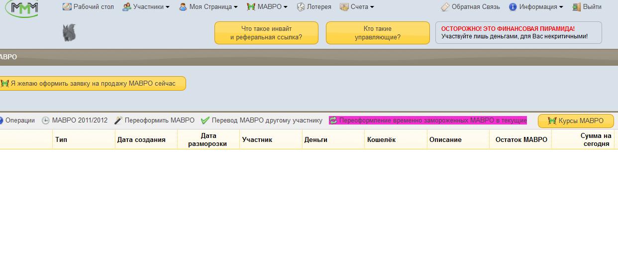The image size is (618, 254).
Task: Open Рабочий стол menu item
Action: (89, 7)
